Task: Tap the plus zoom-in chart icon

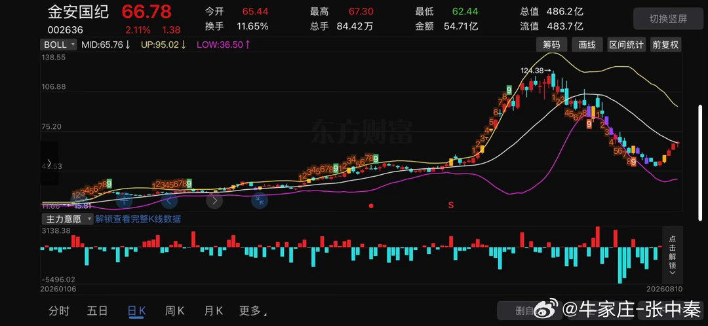Action: 124,201
